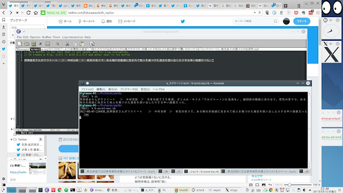Image resolution: width=343 pixels, height=193 pixels.
Task: Switch to Konsole tab h-scrot-esc.rb
Action: coord(202,172)
